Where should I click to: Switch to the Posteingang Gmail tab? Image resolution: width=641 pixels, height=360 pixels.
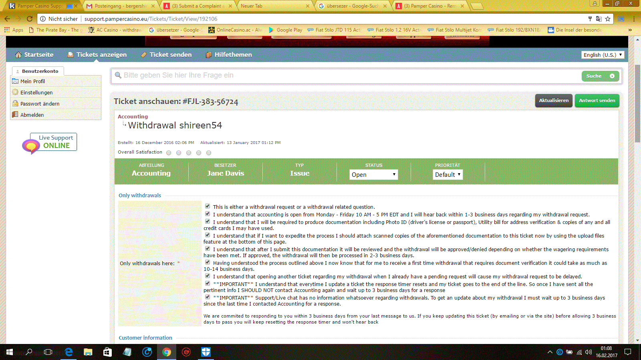(119, 6)
